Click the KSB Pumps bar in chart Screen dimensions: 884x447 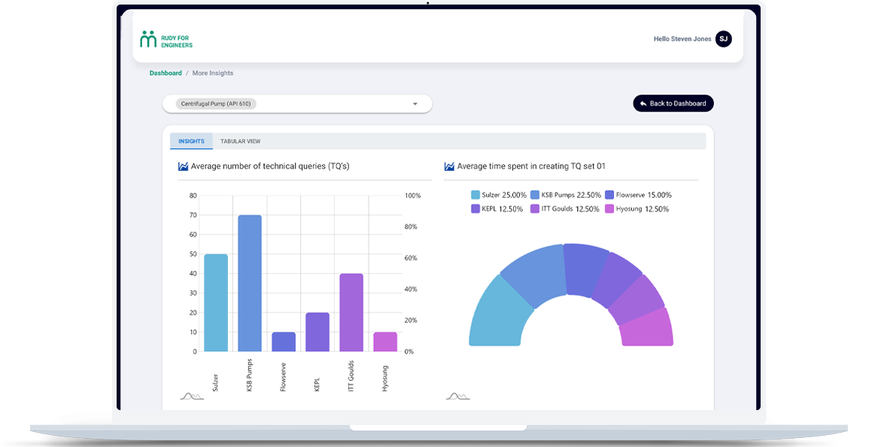[x=250, y=284]
